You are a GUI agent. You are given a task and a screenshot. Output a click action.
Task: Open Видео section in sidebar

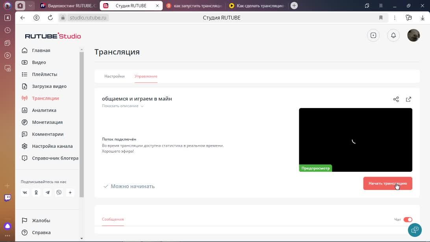tap(39, 62)
